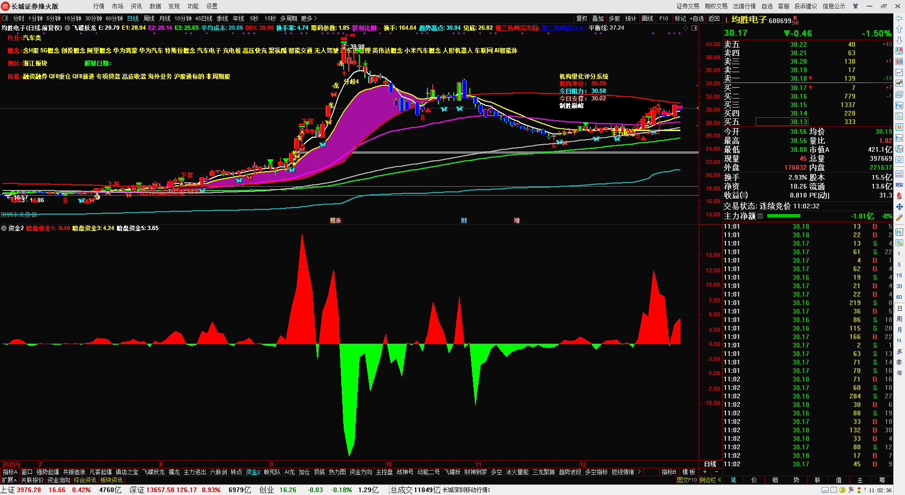Click the − zoom out chart button
This screenshot has width=905, height=495.
tap(716, 472)
